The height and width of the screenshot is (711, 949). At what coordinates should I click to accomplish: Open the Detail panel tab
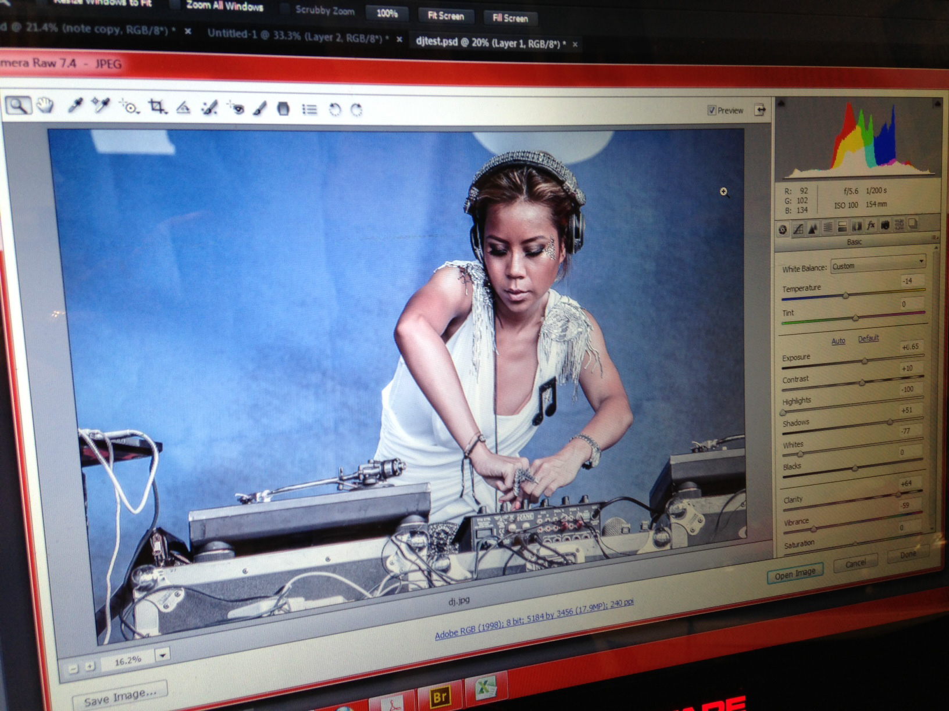point(813,228)
